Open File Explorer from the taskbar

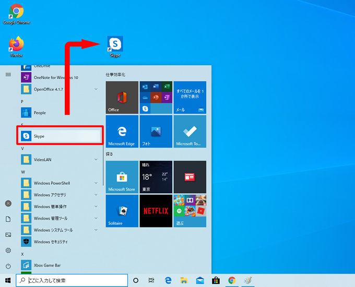click(x=184, y=280)
